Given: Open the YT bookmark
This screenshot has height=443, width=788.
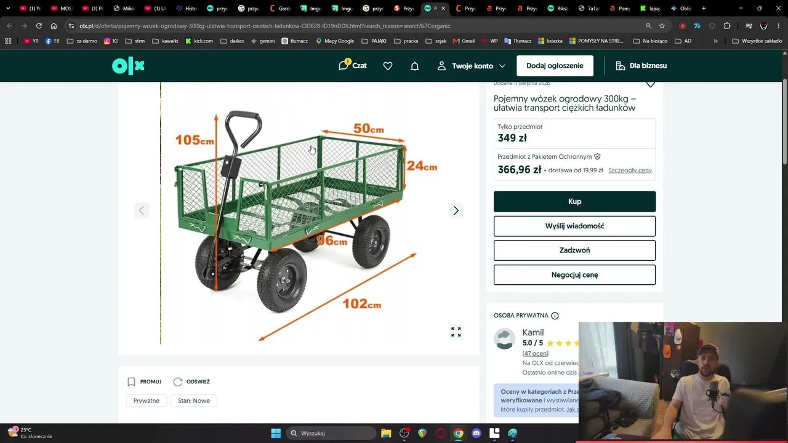Looking at the screenshot, I should coord(31,41).
